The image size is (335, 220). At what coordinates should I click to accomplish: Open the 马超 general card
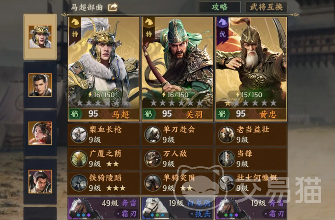coord(103,69)
